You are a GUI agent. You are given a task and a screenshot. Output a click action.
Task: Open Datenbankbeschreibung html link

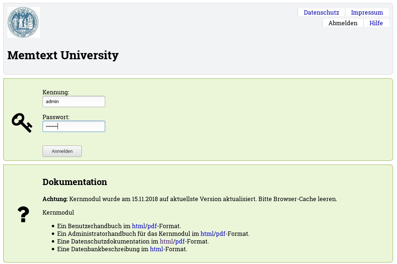tap(156, 249)
